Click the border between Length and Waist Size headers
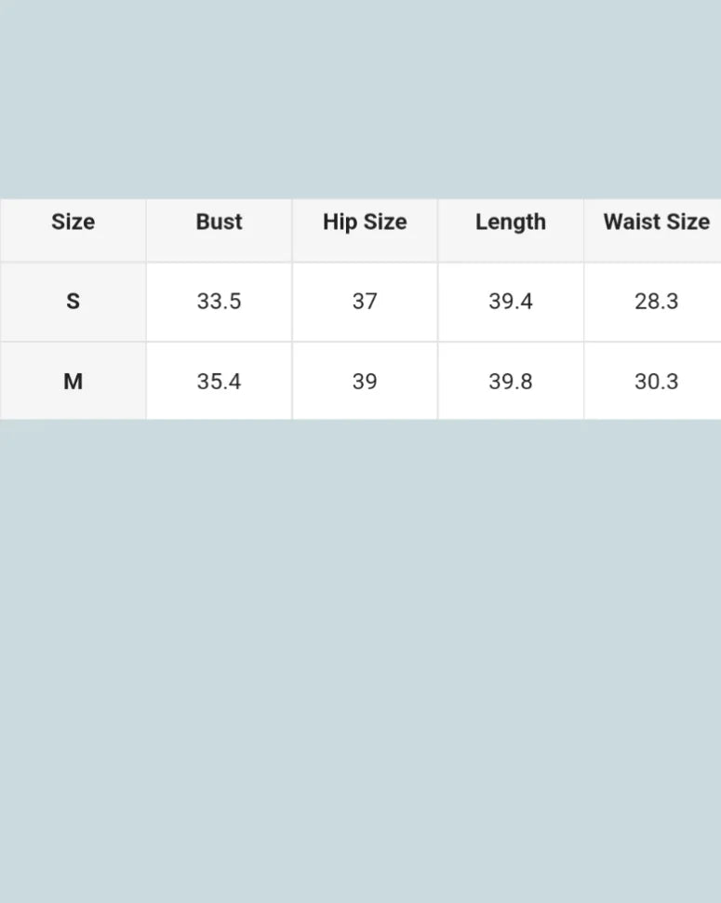 click(x=583, y=229)
